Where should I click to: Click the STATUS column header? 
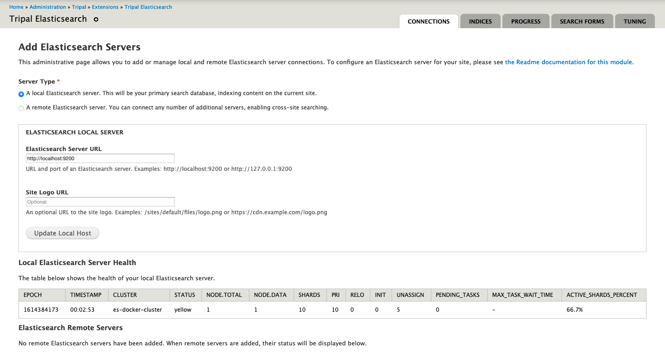[185, 295]
